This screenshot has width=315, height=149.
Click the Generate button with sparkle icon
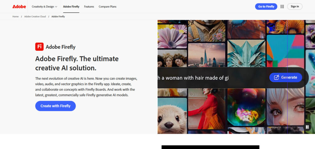point(285,77)
